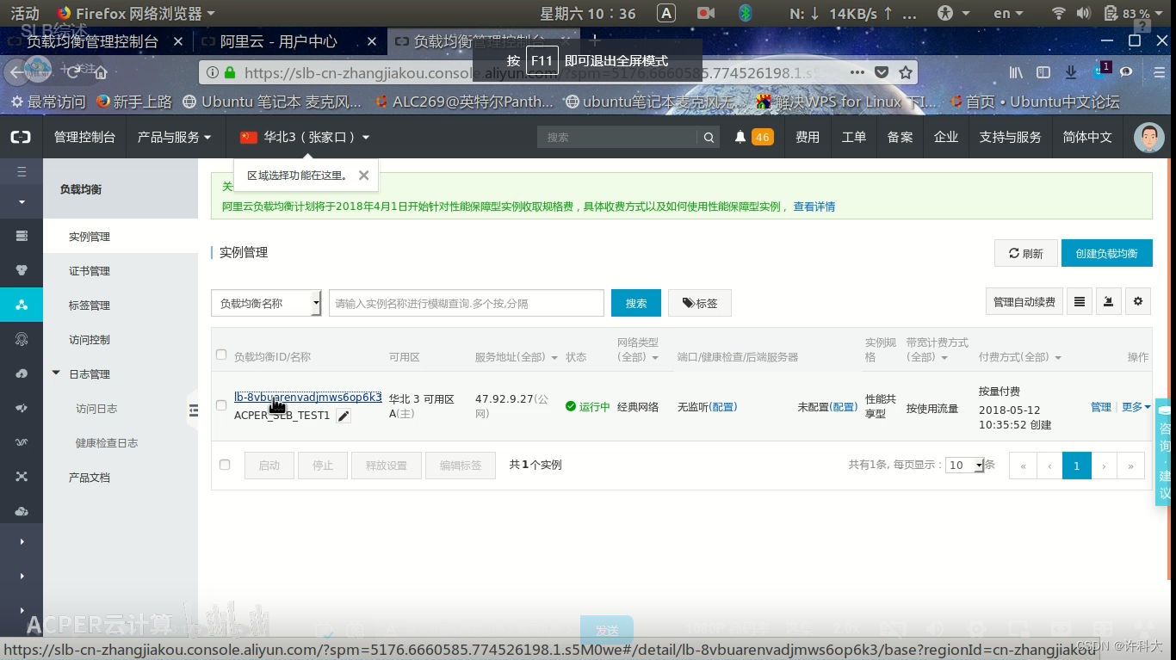Go to page 1 in pagination
The width and height of the screenshot is (1176, 660).
click(x=1076, y=465)
